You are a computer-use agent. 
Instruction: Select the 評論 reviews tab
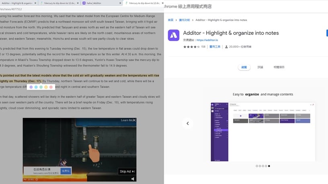pos(260,67)
